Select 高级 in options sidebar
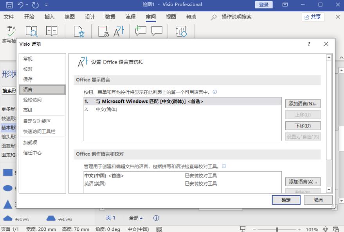 [x=42, y=110]
